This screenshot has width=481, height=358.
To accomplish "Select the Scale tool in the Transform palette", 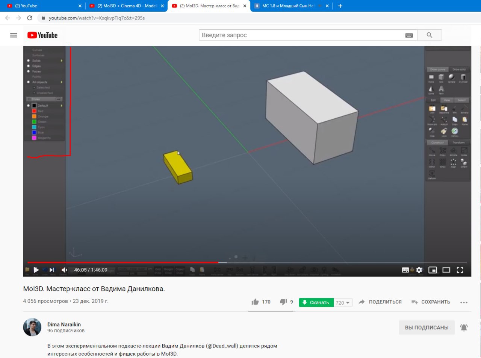I will pos(464,151).
